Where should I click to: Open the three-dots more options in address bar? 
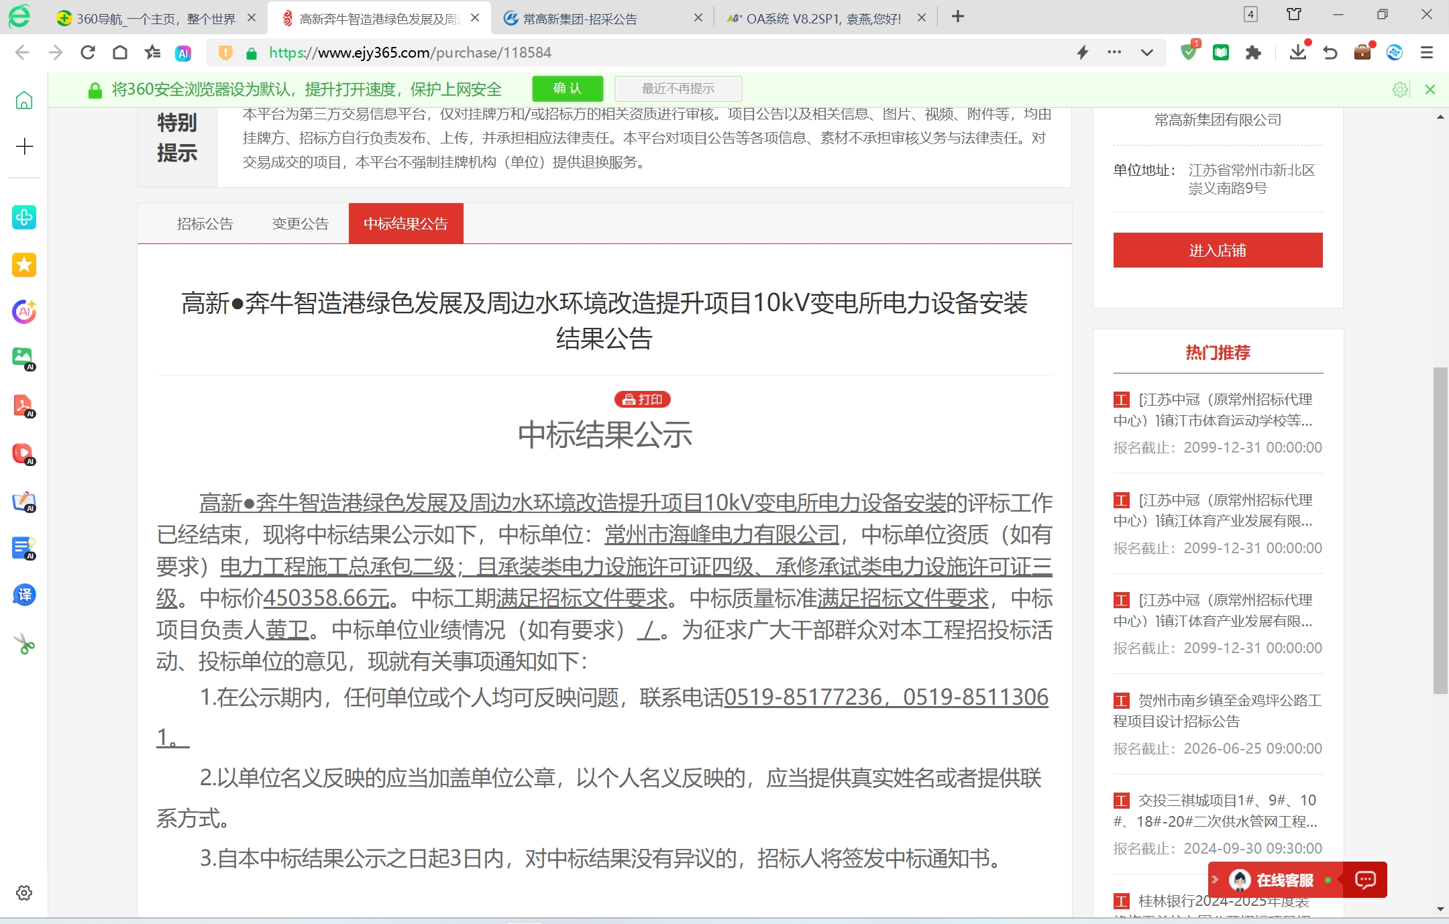pyautogui.click(x=1114, y=52)
